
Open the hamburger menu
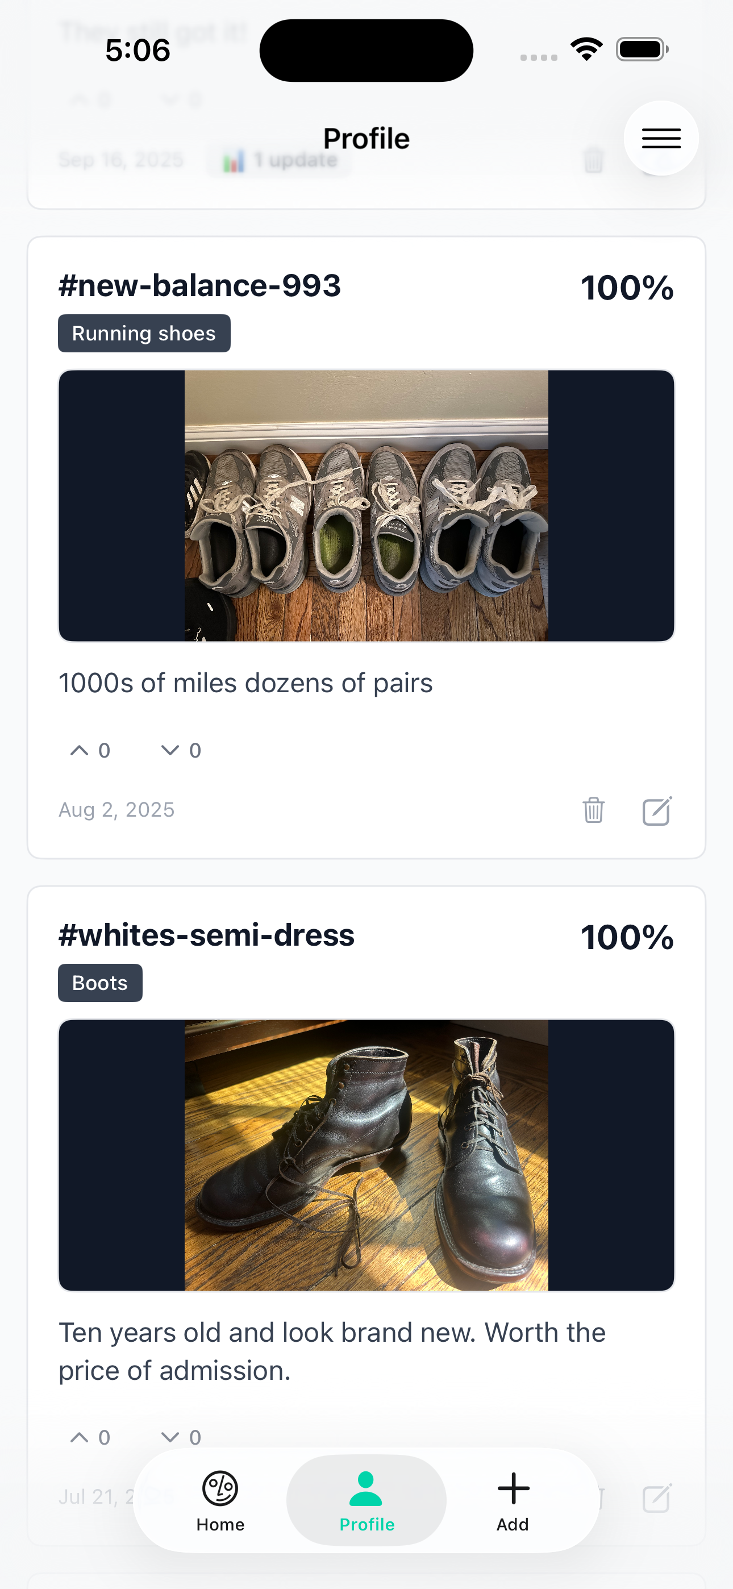660,138
